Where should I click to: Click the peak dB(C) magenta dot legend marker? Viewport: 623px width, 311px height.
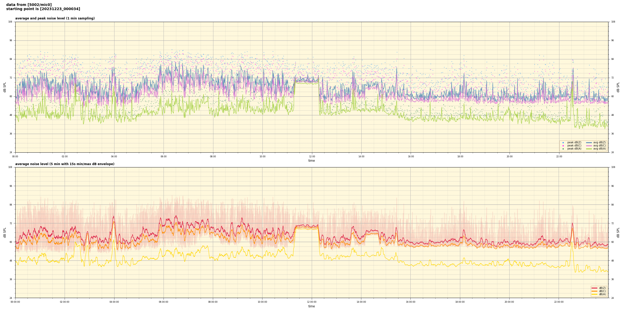click(x=563, y=146)
